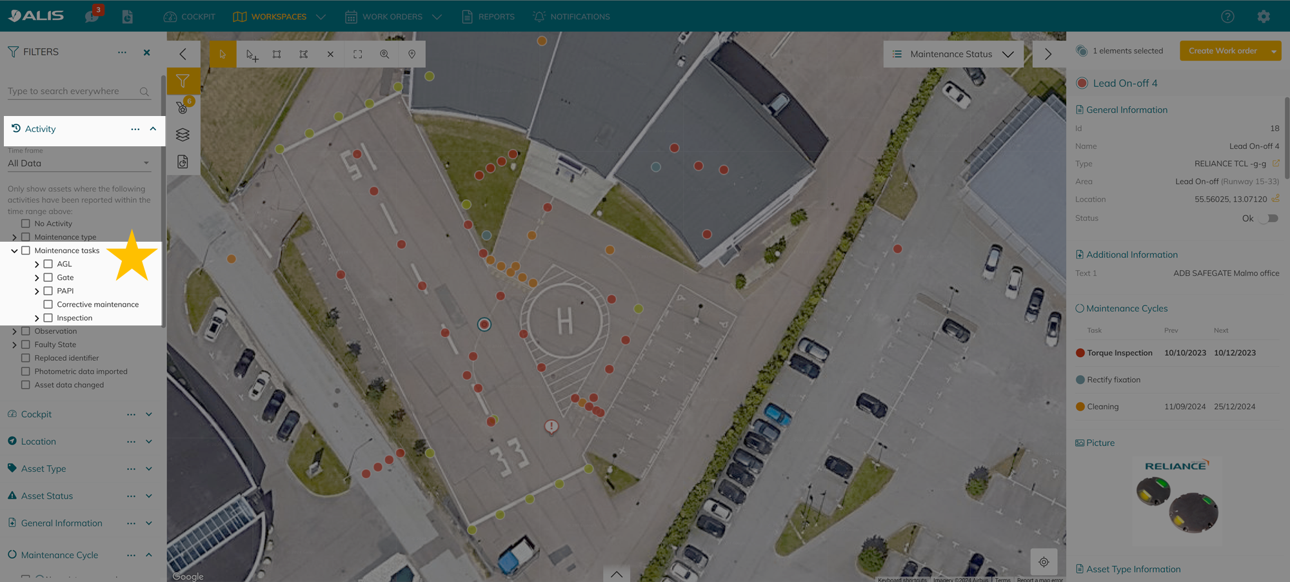Click the red Torque Inspection status dot
1290x582 pixels.
click(1080, 353)
